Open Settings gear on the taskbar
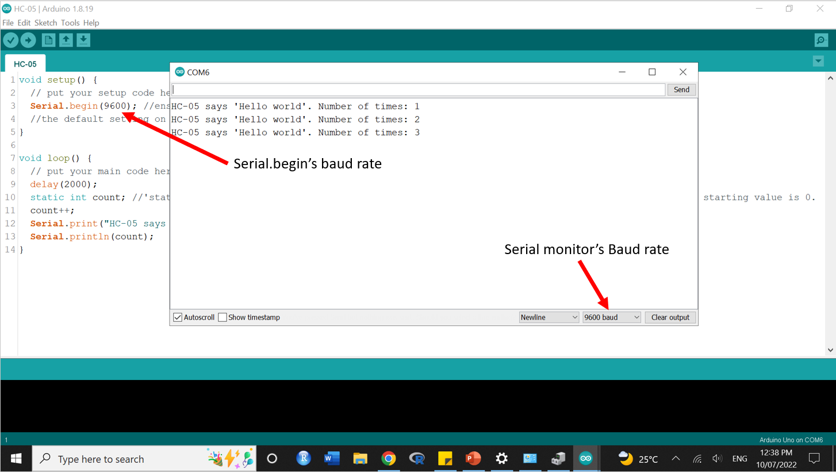836x472 pixels. 501,459
